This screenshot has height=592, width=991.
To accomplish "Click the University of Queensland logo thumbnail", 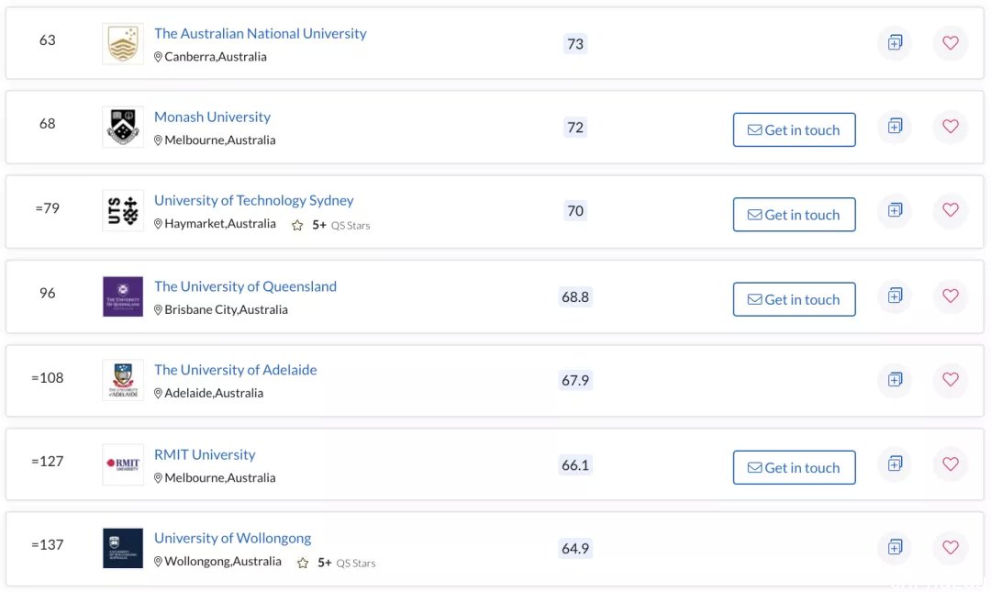I will point(123,296).
